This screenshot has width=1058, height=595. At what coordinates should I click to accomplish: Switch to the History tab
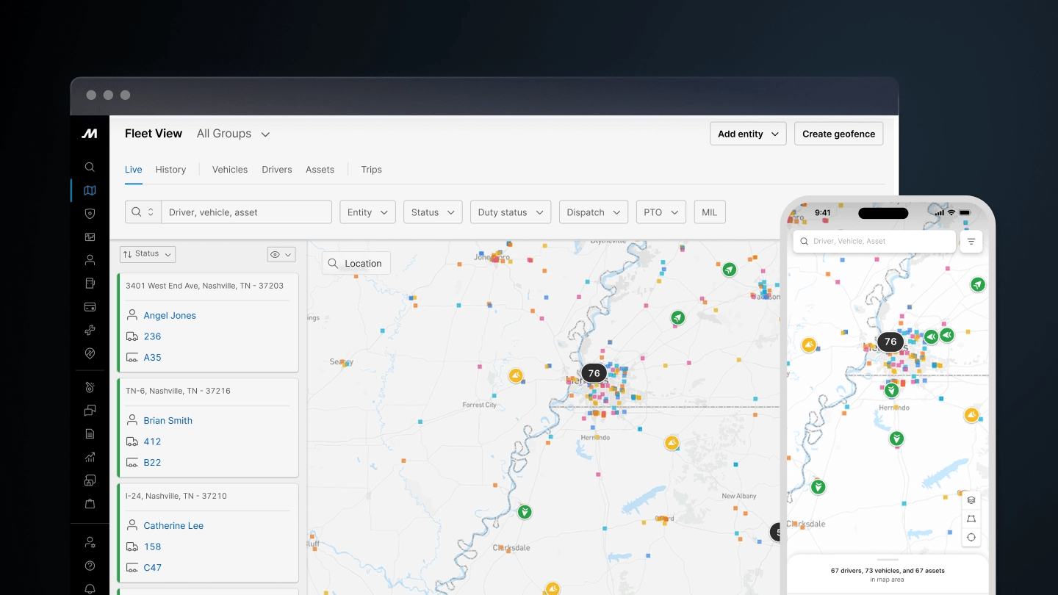coord(170,170)
